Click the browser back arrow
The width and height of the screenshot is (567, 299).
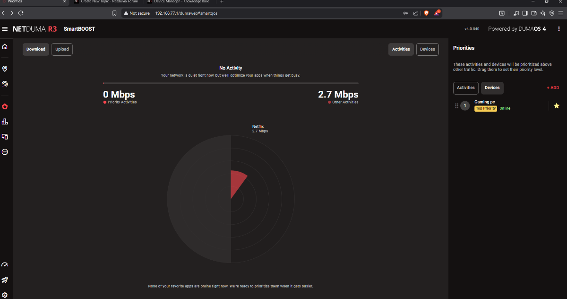pyautogui.click(x=4, y=13)
